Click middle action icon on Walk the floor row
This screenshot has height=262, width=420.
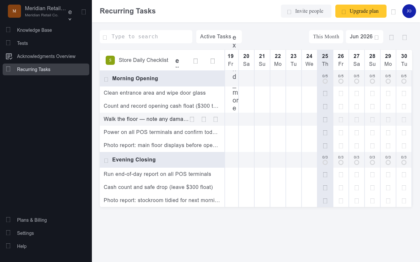[204, 119]
